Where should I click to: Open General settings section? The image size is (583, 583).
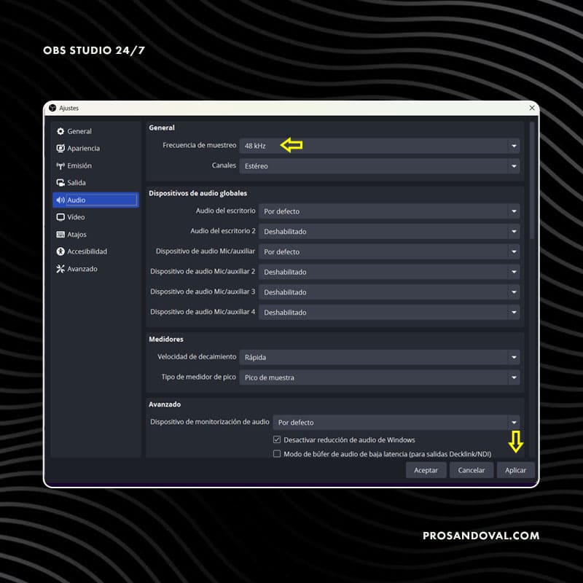tap(95, 131)
